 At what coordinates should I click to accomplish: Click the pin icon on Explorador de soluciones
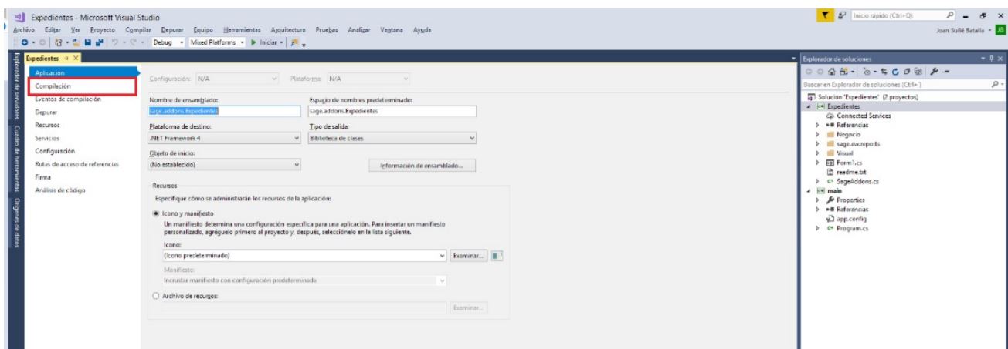click(991, 59)
